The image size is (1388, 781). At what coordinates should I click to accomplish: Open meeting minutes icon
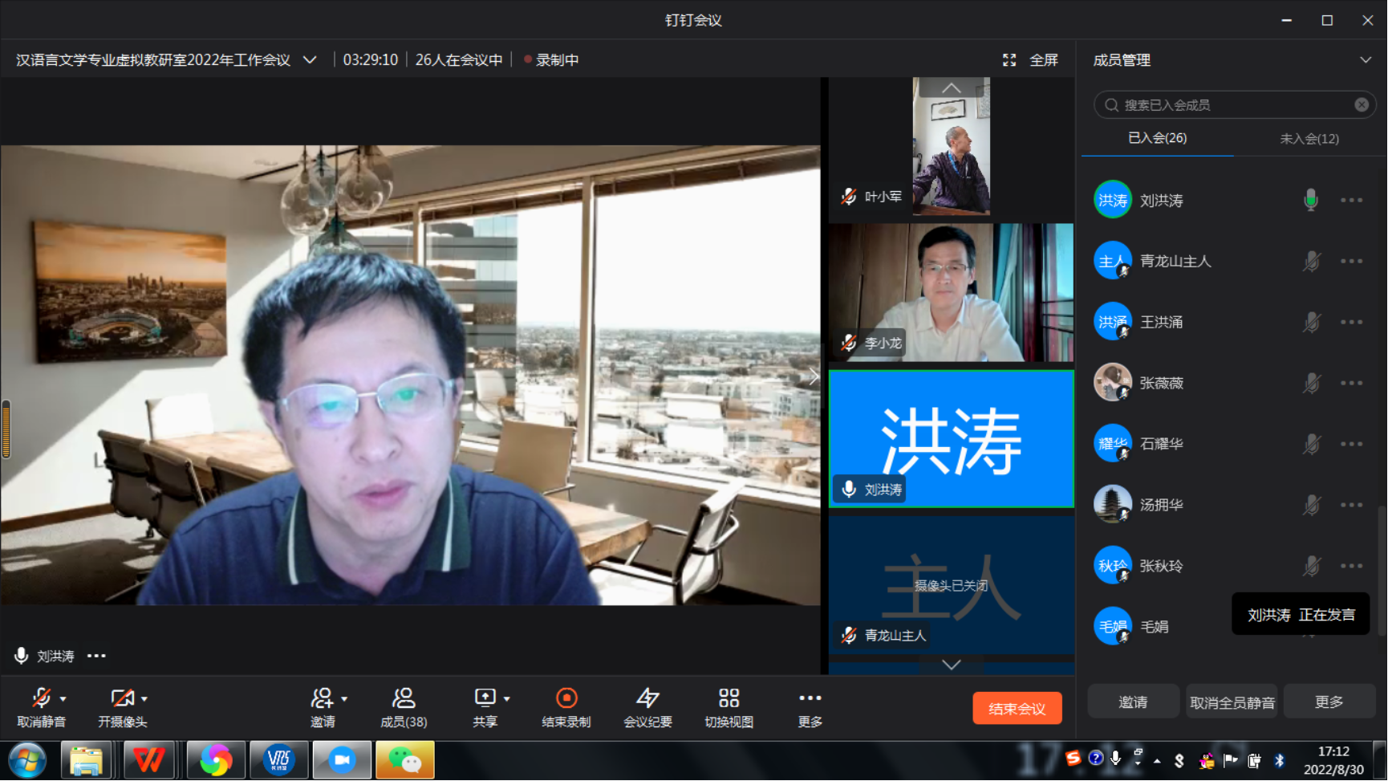pyautogui.click(x=647, y=698)
